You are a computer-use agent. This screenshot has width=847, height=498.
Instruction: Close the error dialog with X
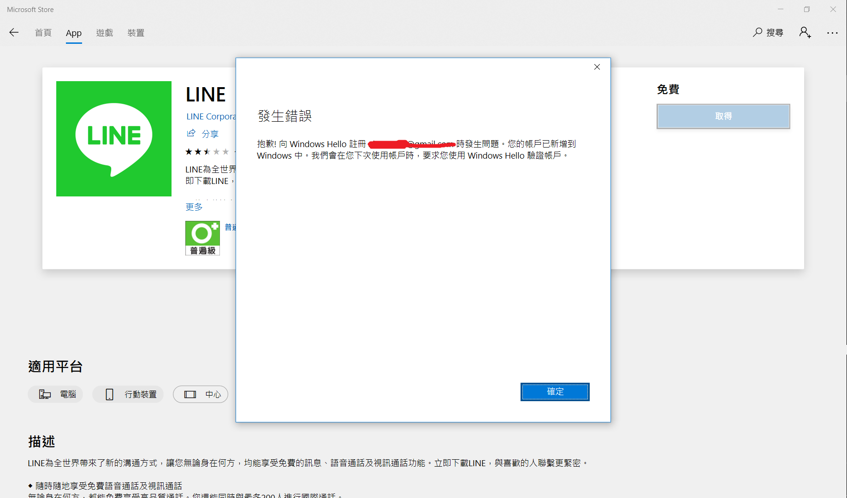click(597, 67)
